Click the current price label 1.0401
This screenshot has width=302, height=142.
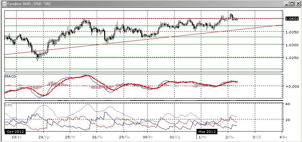(x=292, y=19)
